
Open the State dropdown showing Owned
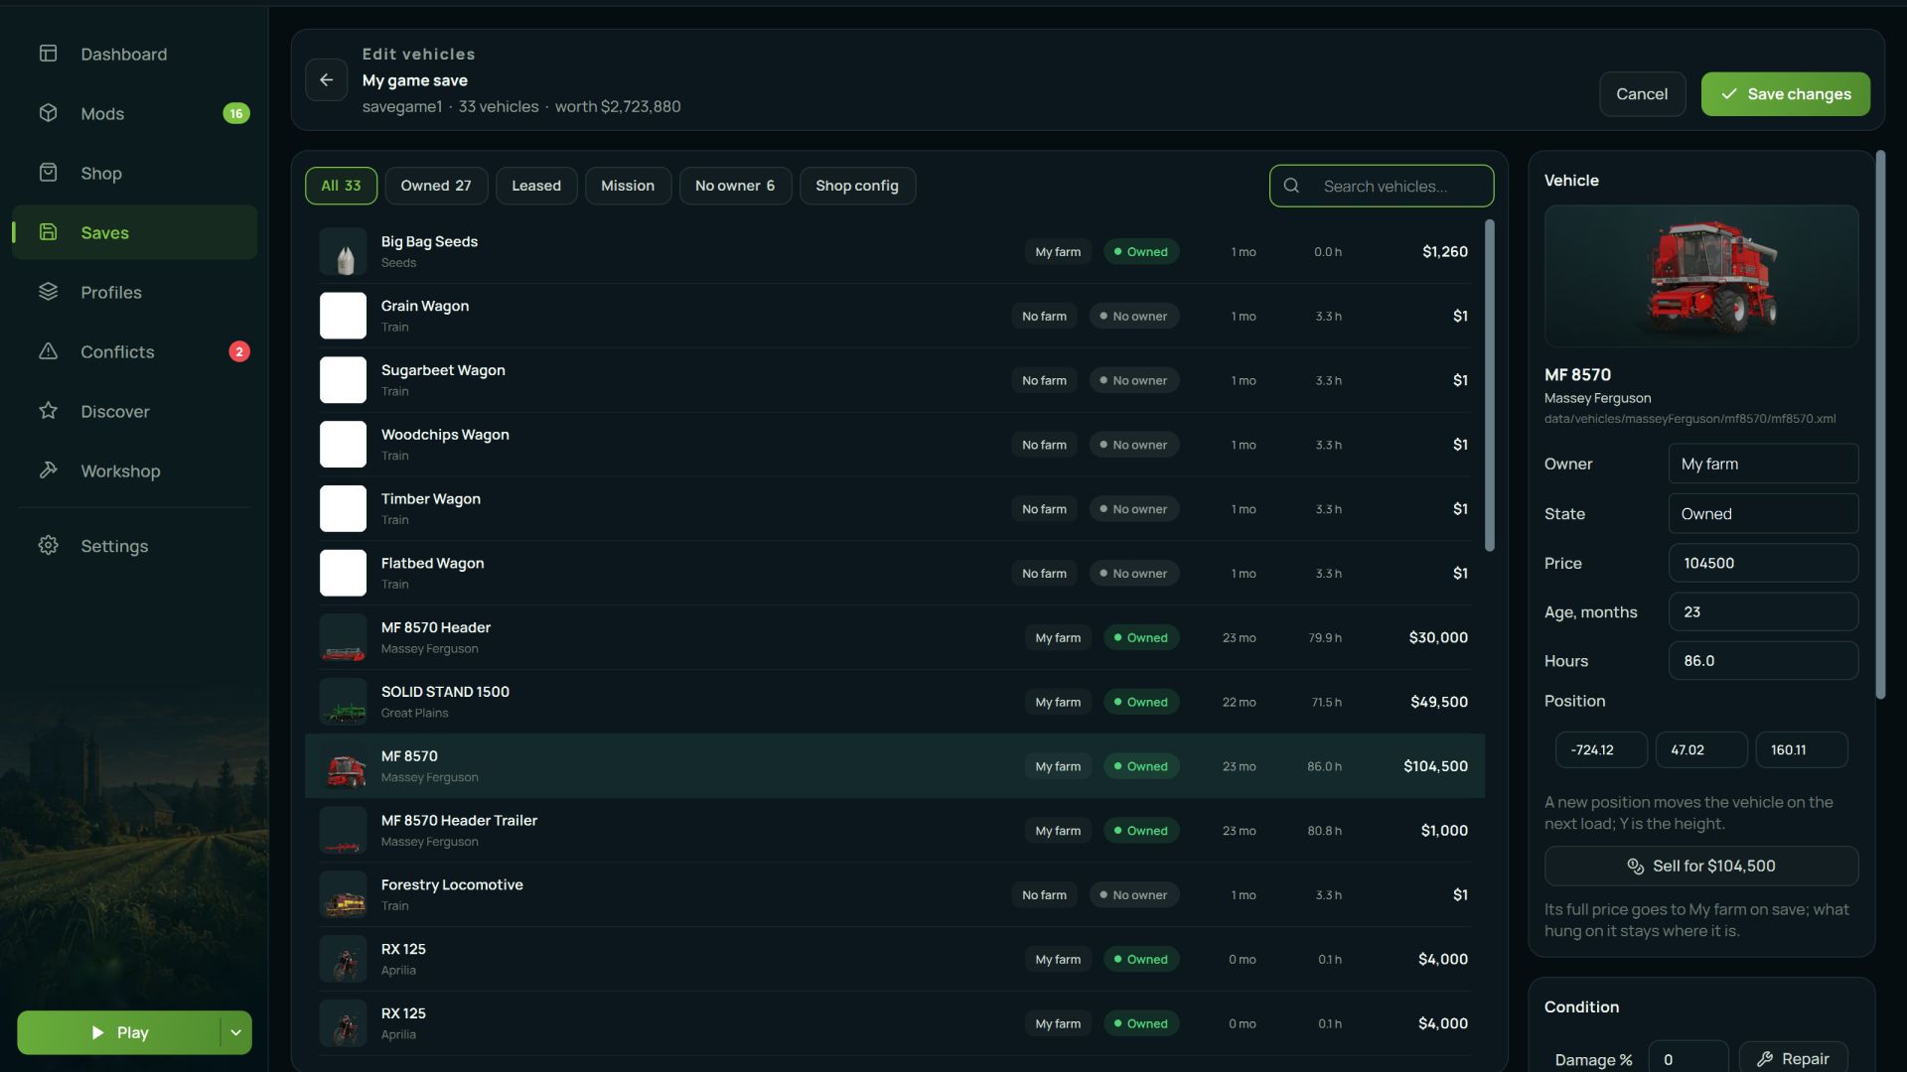pyautogui.click(x=1763, y=513)
